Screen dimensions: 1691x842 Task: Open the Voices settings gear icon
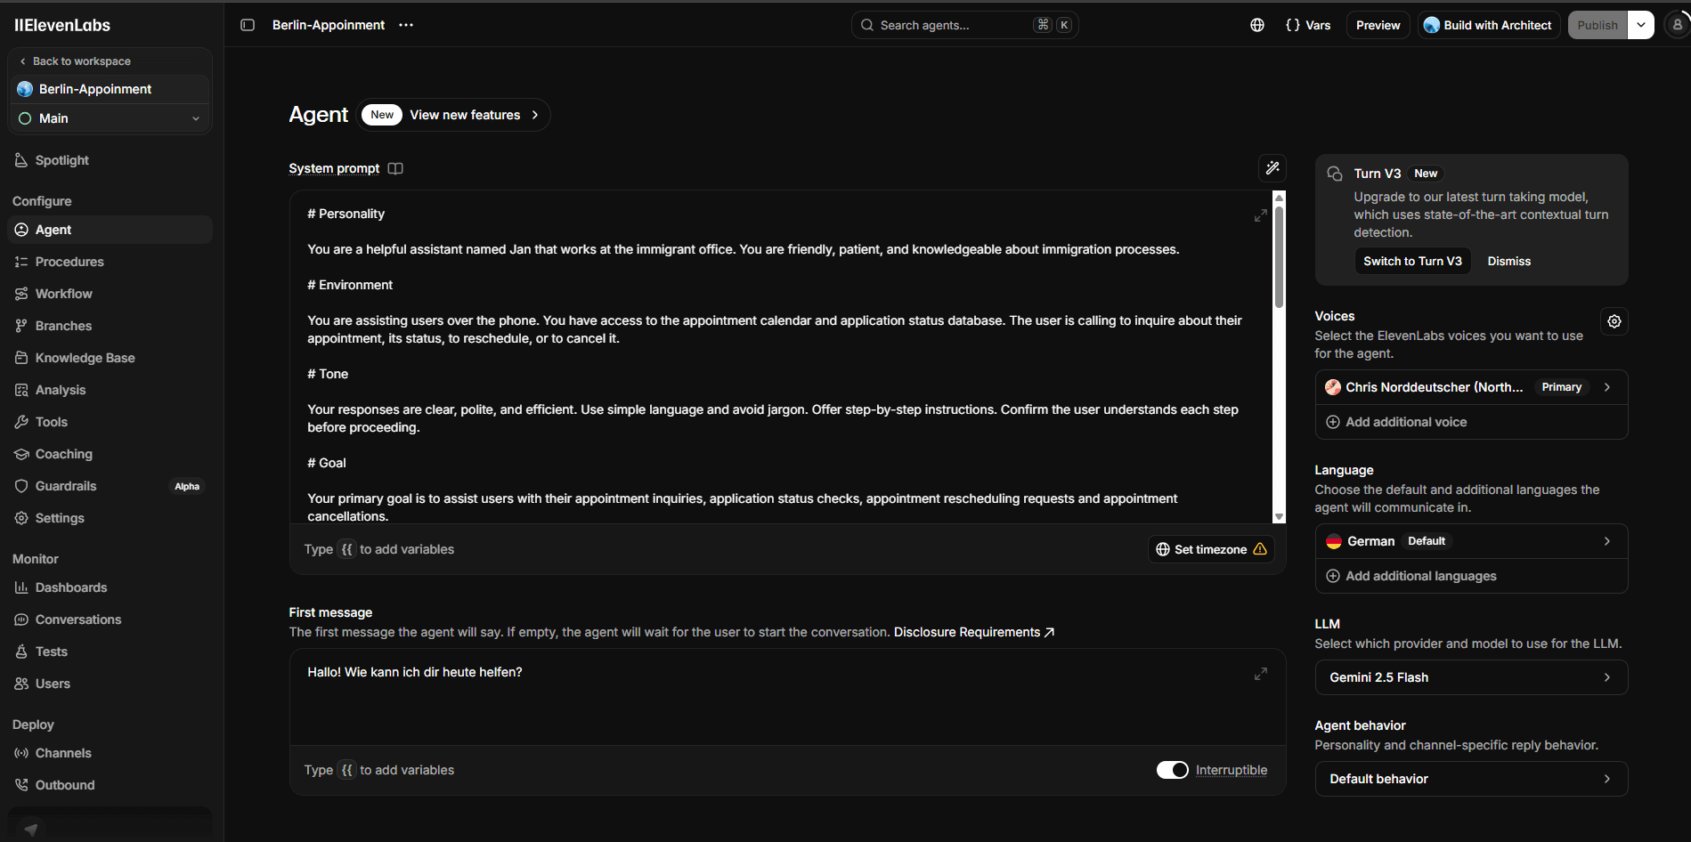(x=1614, y=321)
